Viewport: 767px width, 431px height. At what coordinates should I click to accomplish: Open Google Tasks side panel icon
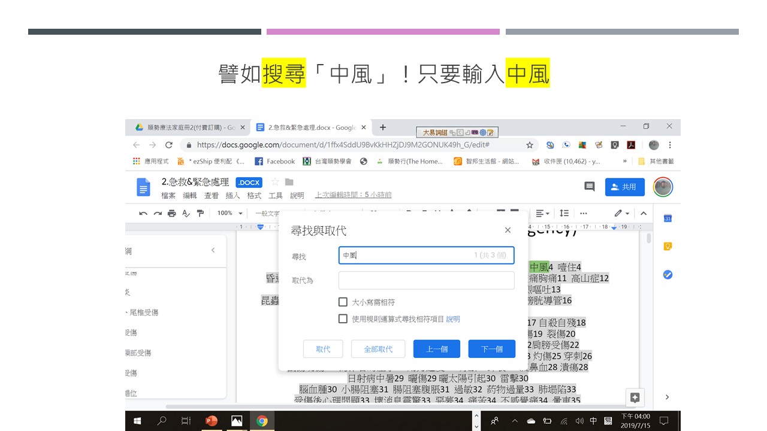pyautogui.click(x=668, y=275)
